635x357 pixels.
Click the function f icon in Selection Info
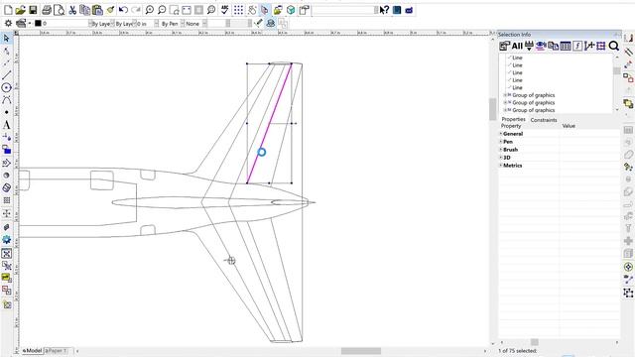pyautogui.click(x=577, y=47)
